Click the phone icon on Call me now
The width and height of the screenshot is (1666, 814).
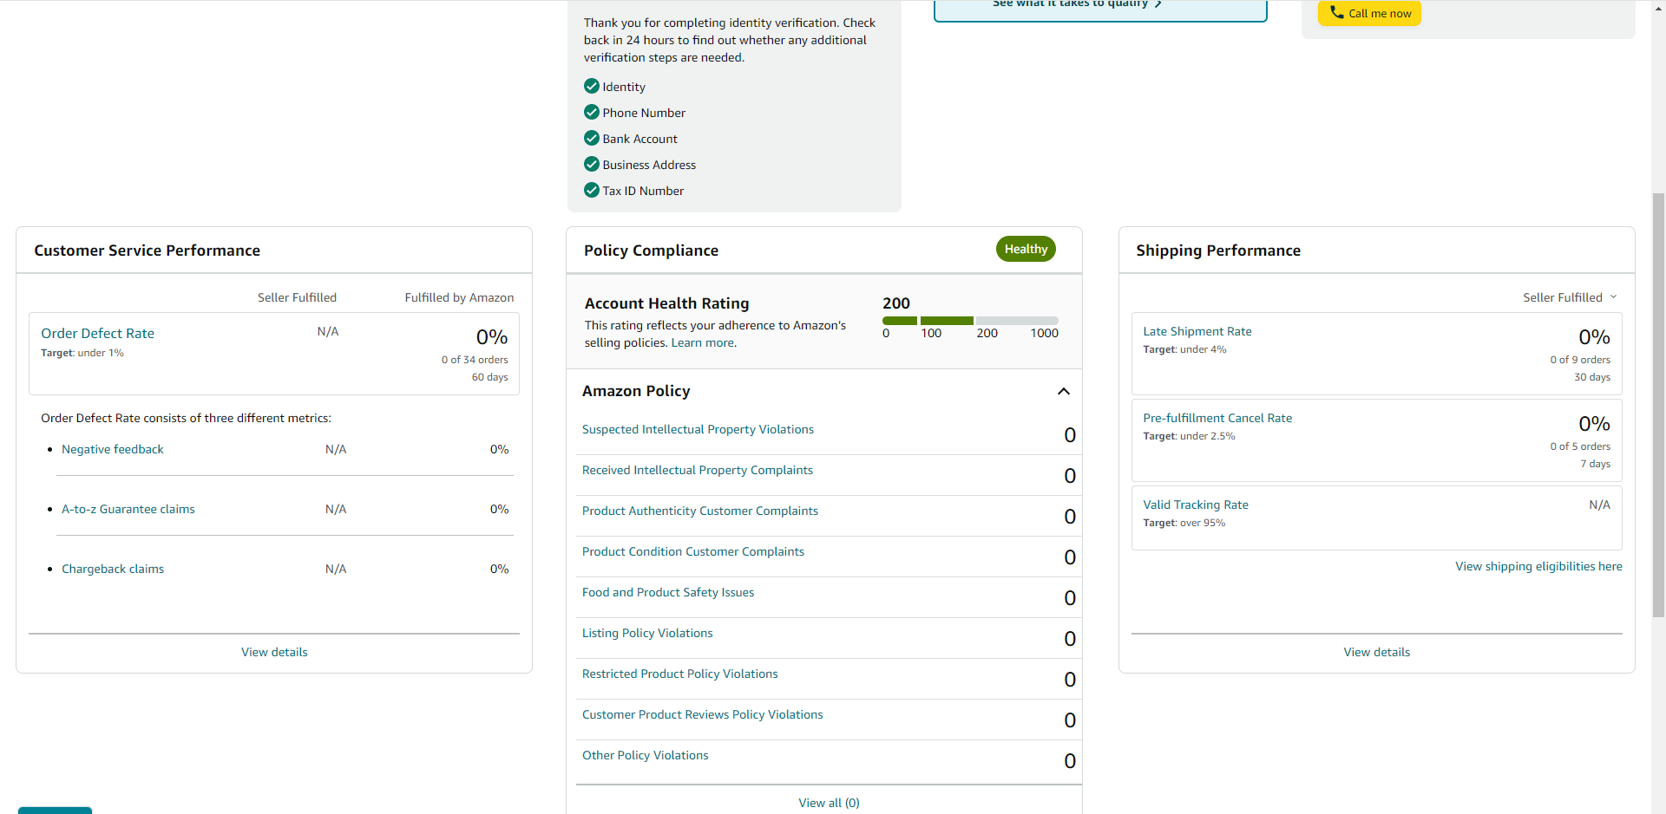pos(1336,12)
